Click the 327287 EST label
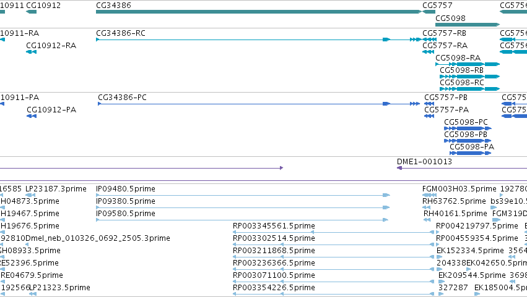 point(453,288)
